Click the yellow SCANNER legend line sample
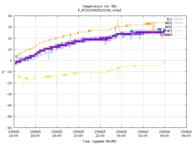 [x=178, y=35]
